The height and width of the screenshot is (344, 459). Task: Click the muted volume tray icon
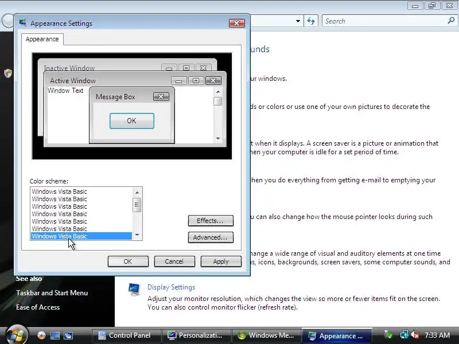click(x=415, y=335)
